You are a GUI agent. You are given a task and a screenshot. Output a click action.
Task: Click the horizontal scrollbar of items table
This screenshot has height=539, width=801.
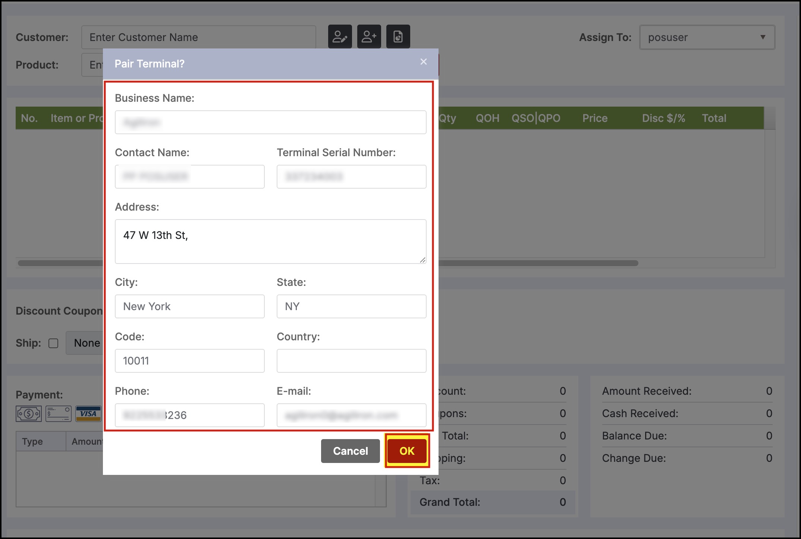point(537,263)
